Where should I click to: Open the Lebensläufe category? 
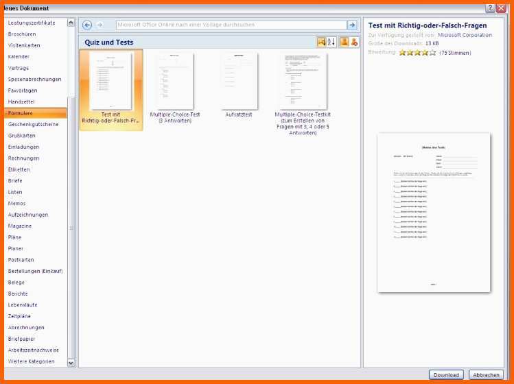pyautogui.click(x=23, y=304)
